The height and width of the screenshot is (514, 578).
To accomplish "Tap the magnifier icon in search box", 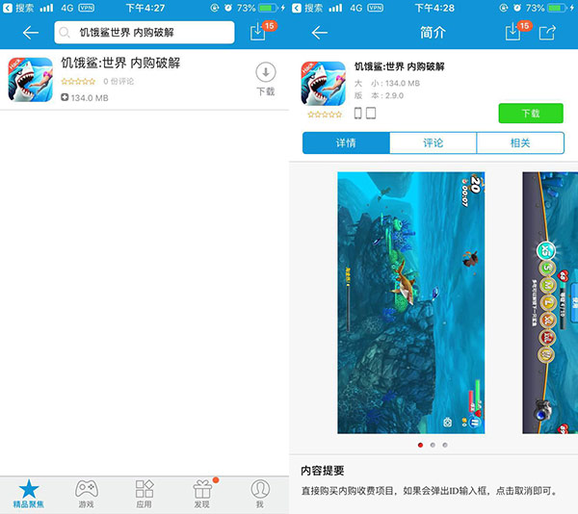I will tap(65, 33).
